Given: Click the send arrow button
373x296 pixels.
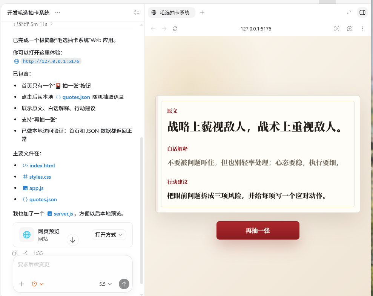Looking at the screenshot, I should (x=124, y=284).
